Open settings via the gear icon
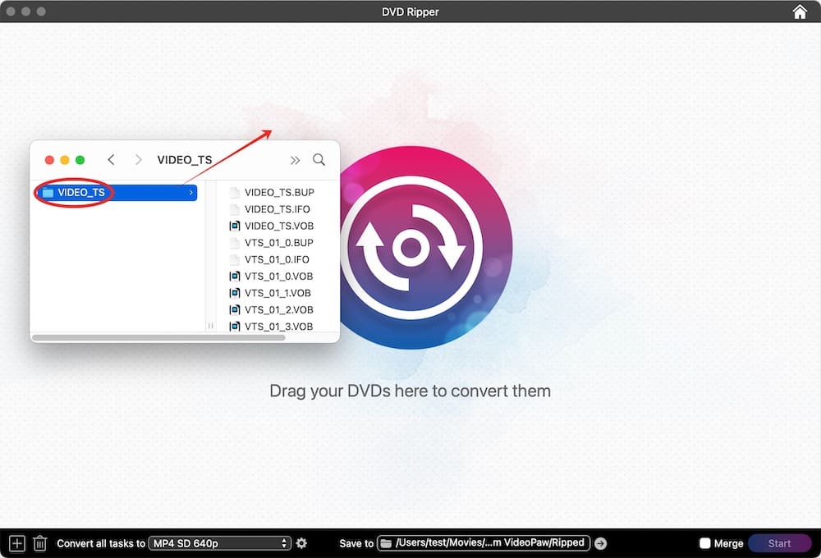The height and width of the screenshot is (558, 821). pos(301,542)
